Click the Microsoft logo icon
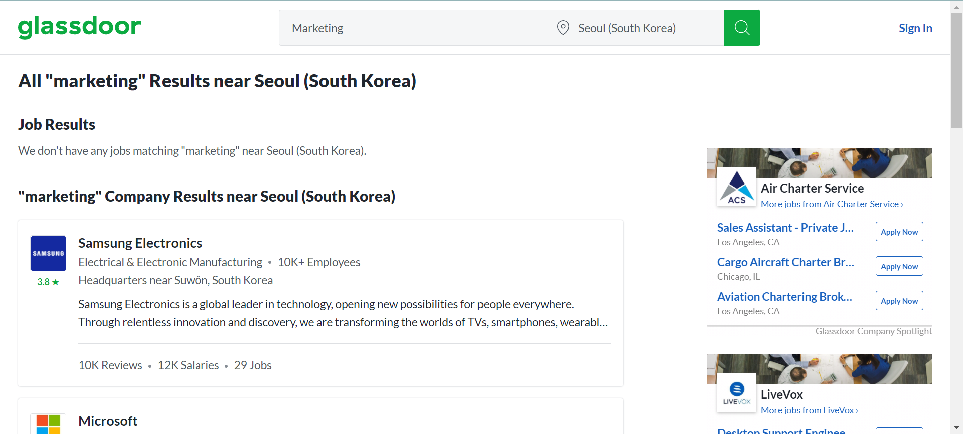This screenshot has height=434, width=963. [x=48, y=424]
